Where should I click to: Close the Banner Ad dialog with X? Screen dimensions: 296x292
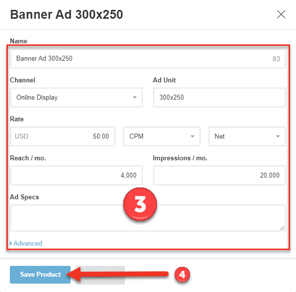pos(281,14)
